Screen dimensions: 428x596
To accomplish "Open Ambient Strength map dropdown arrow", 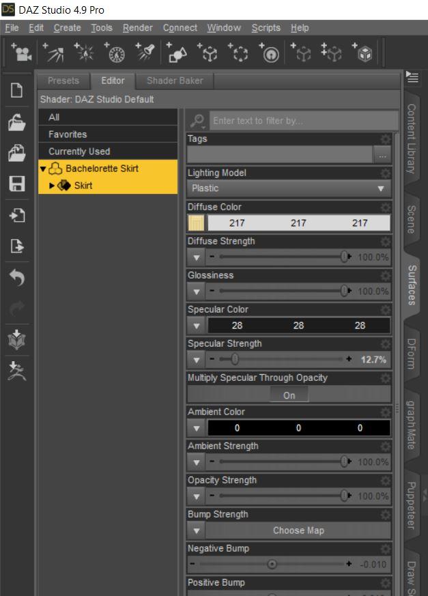I will (x=197, y=462).
